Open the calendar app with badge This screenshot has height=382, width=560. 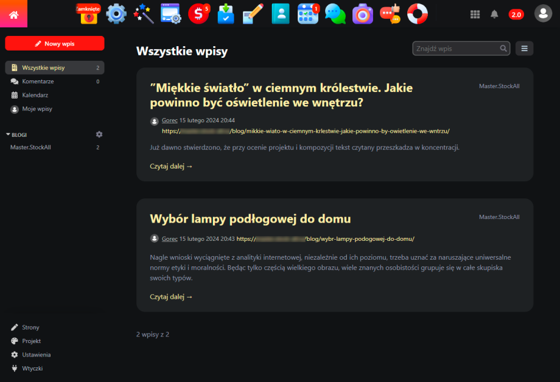(x=307, y=13)
